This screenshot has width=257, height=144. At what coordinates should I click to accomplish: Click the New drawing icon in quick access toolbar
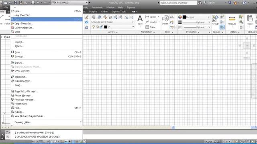point(6,2)
